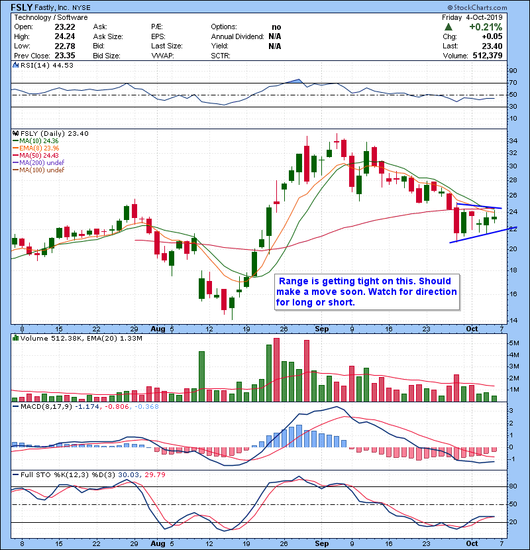Click the stochastic %K value 30.03

pyautogui.click(x=129, y=474)
